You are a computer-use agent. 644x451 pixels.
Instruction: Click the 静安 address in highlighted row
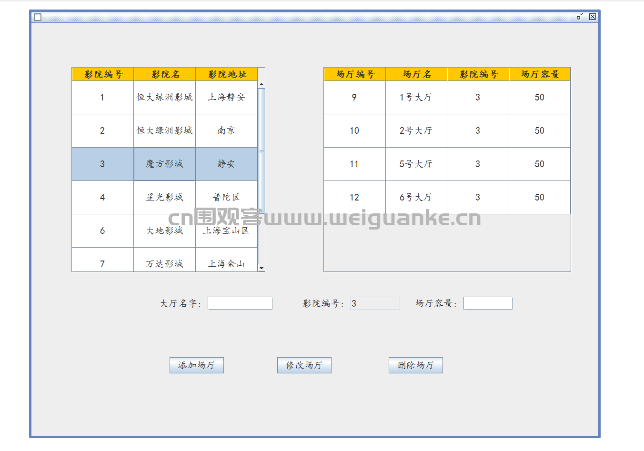click(x=227, y=164)
